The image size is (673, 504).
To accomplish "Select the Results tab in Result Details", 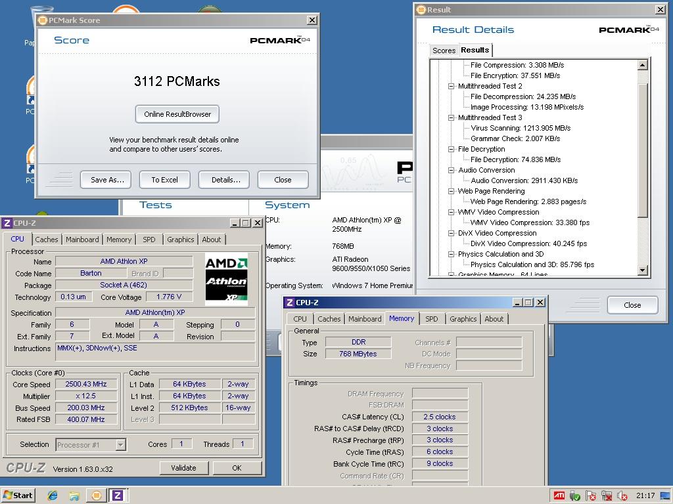I will [x=475, y=50].
